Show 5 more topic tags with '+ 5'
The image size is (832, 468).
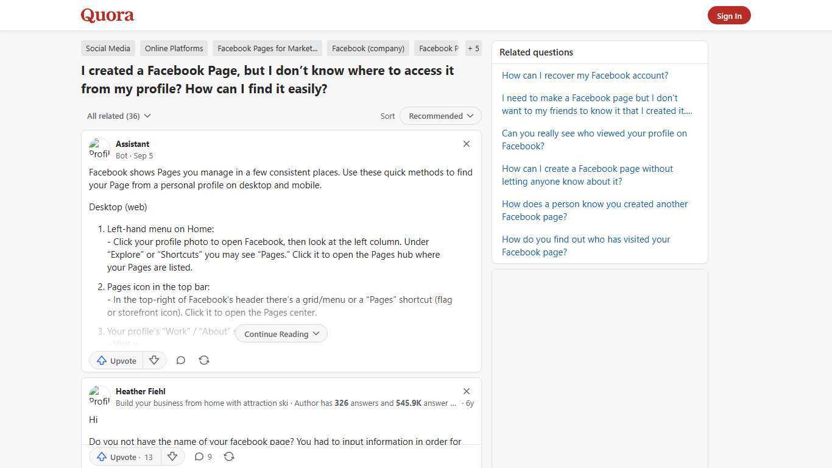(x=473, y=48)
